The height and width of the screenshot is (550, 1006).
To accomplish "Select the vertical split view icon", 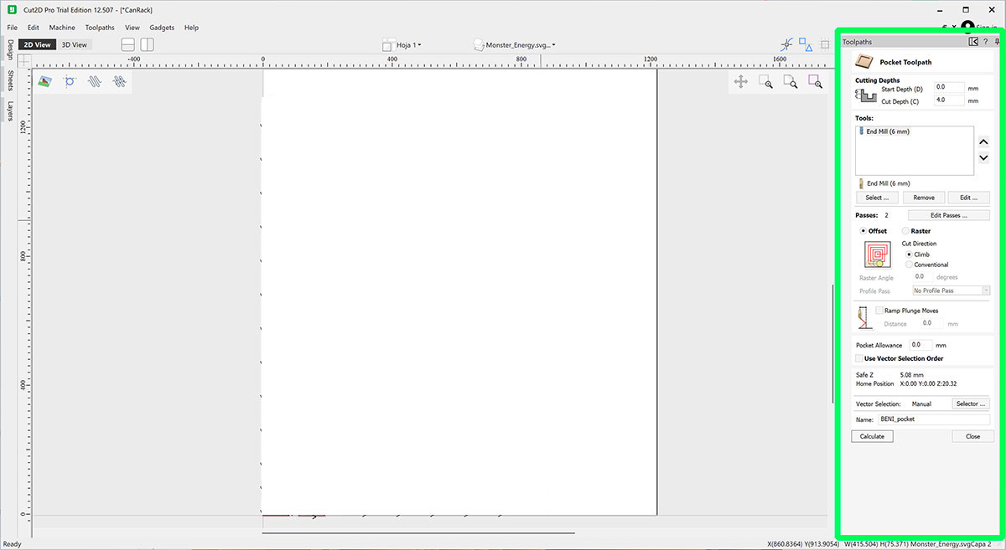I will point(147,44).
